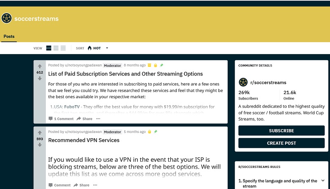The width and height of the screenshot is (330, 189).
Task: Downvote the Paid Subscription Services post
Action: point(40,78)
